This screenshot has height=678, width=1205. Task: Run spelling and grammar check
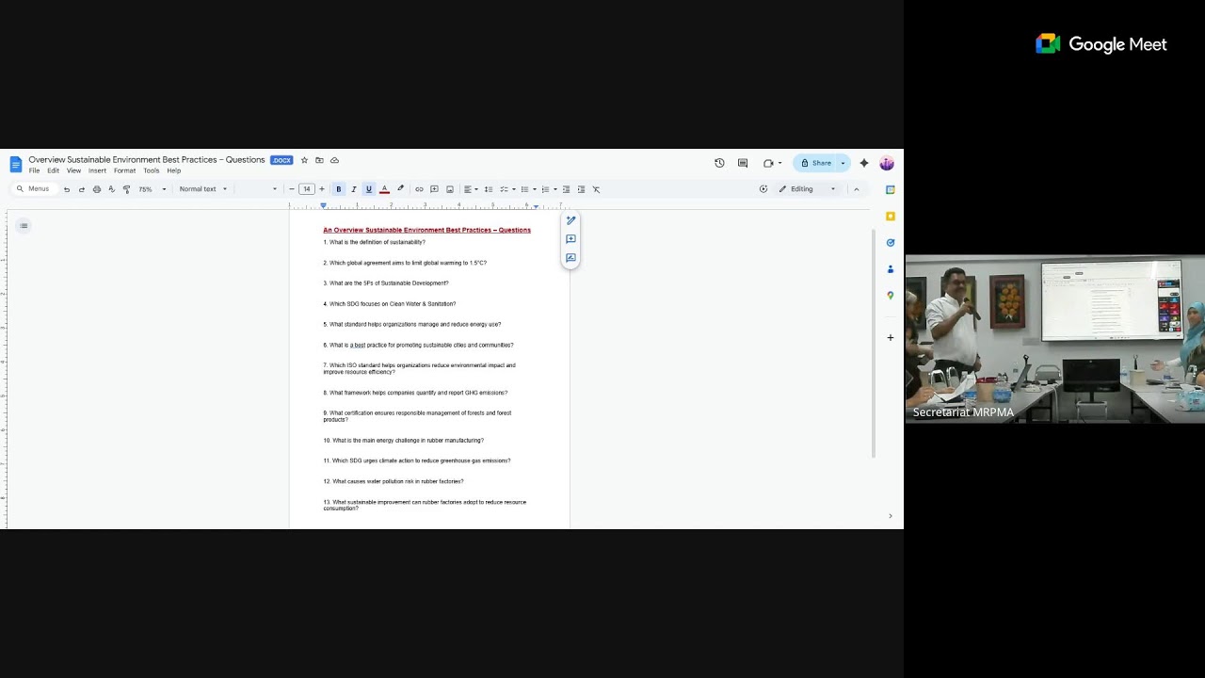111,189
